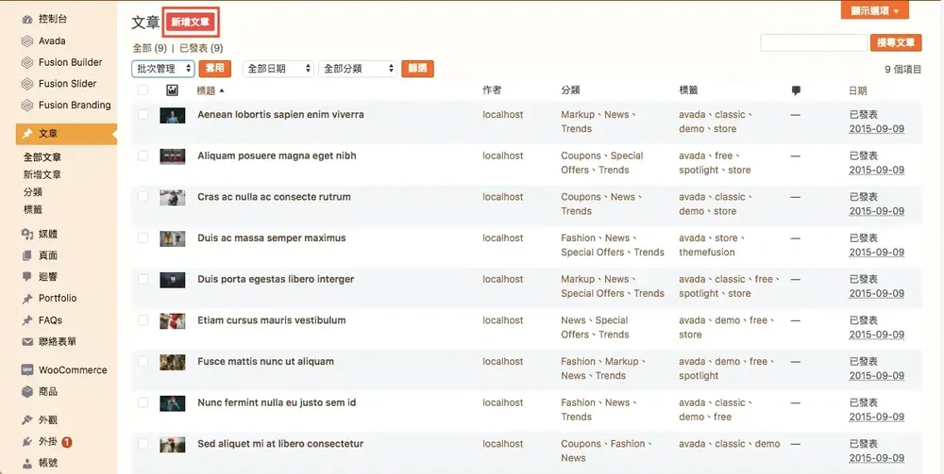Image resolution: width=944 pixels, height=474 pixels.
Task: Click the 搜尋文章 search button
Action: [896, 42]
